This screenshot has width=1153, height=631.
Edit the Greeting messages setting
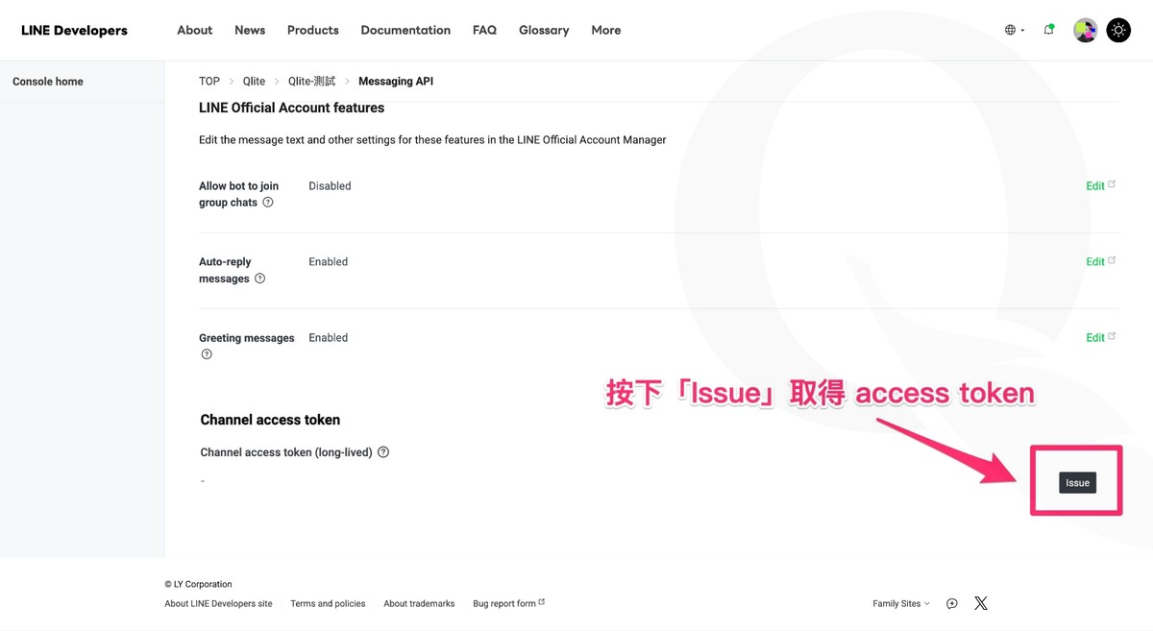pyautogui.click(x=1100, y=337)
